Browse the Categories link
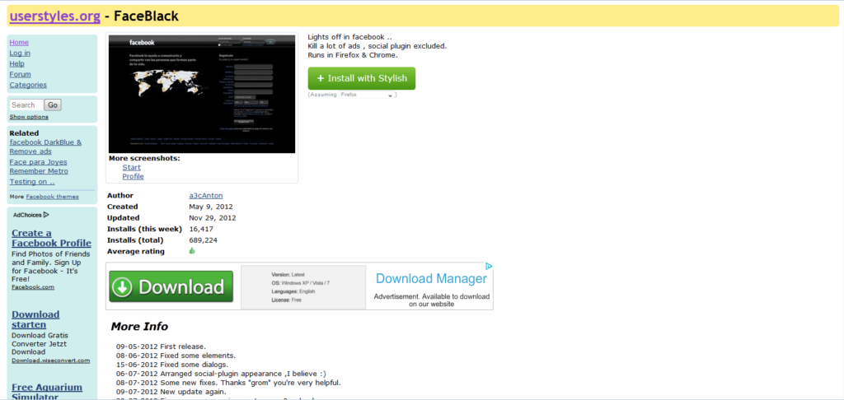Viewport: 844px width, 400px height. 28,85
